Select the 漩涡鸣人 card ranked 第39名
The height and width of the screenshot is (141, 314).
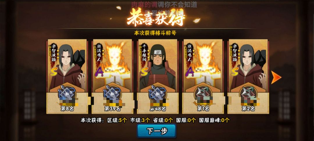[113, 76]
